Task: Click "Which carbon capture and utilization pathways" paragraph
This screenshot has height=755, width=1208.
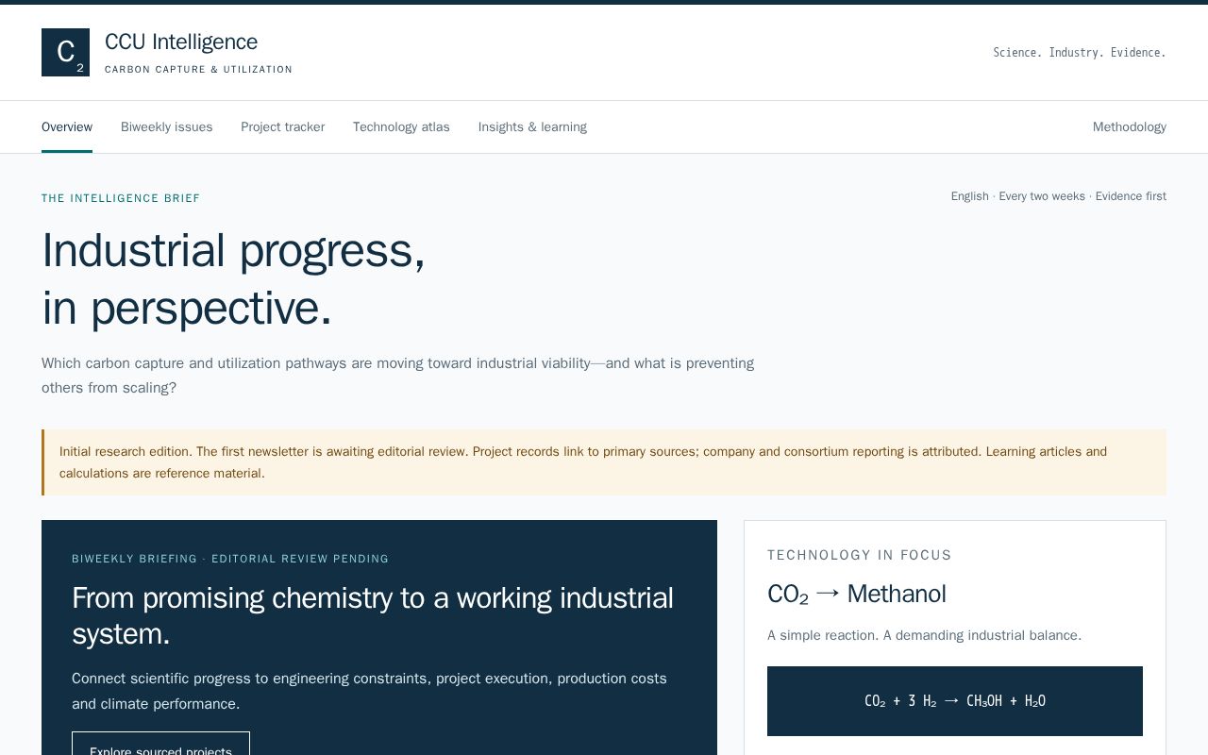Action: tap(398, 376)
